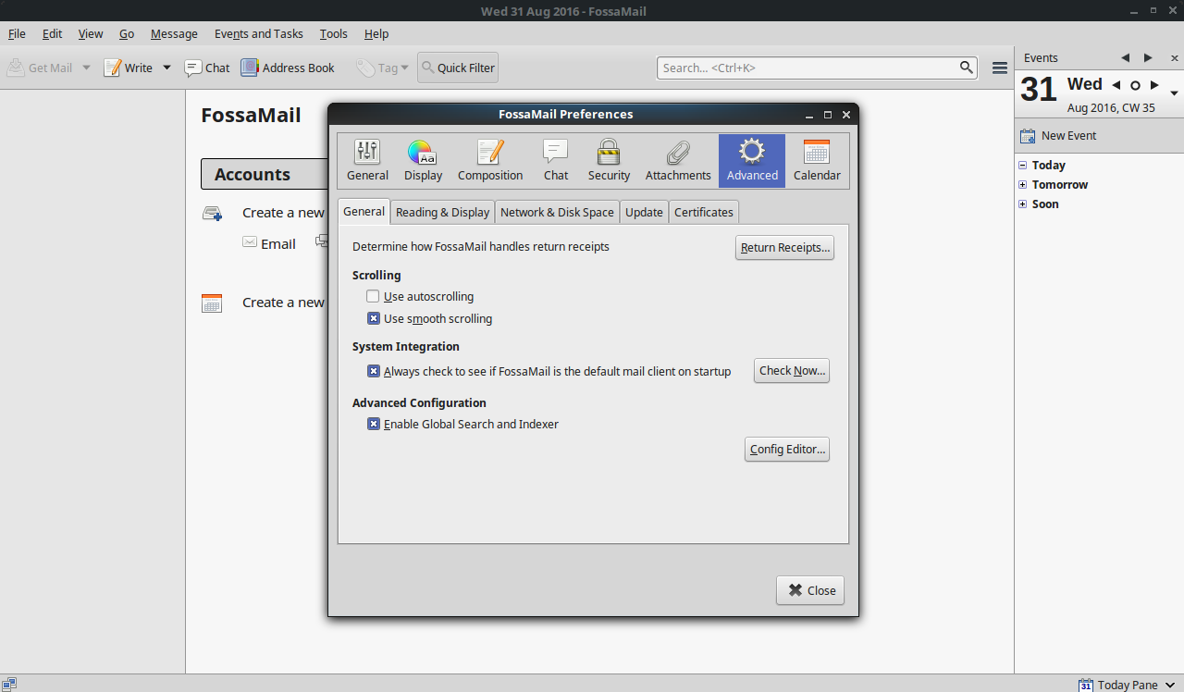This screenshot has height=692, width=1184.
Task: Open the mini-month dropdown arrow
Action: 1174,93
